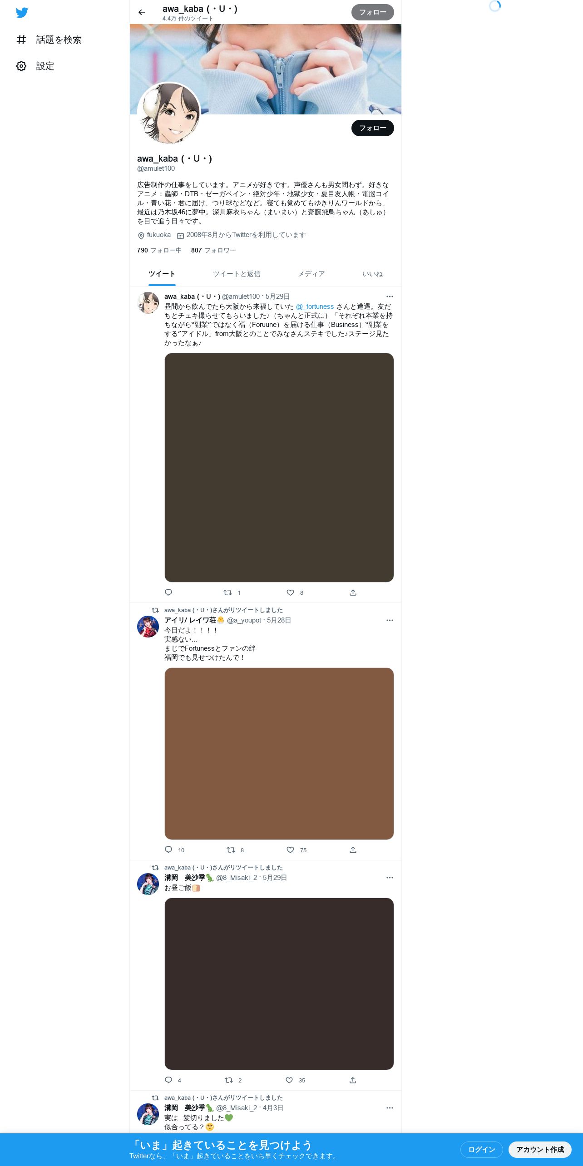Screen dimensions: 583x1166
Task: Click ログイン button in bottom banner
Action: pyautogui.click(x=481, y=1150)
